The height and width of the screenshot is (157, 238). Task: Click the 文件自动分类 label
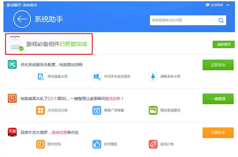tap(57, 110)
